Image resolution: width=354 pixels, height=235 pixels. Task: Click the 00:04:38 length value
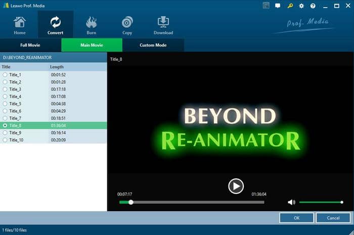click(x=58, y=104)
